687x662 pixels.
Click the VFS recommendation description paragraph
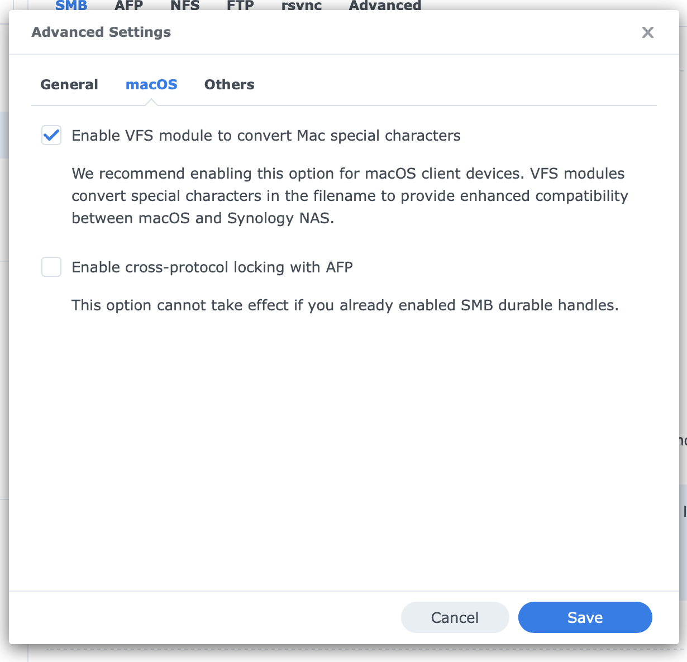tap(350, 196)
